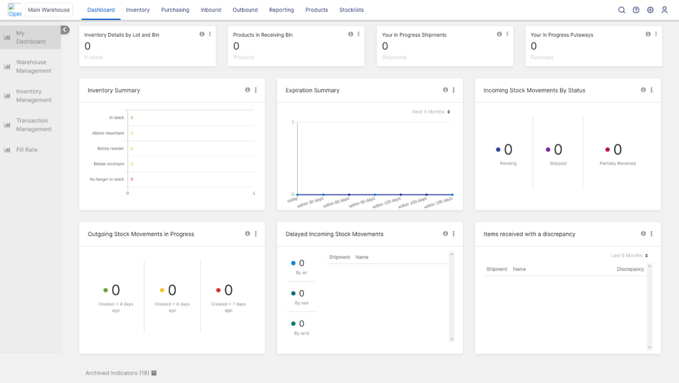Image resolution: width=679 pixels, height=383 pixels.
Task: Open options menu on Delayed Incoming Stock Movements
Action: tap(453, 234)
